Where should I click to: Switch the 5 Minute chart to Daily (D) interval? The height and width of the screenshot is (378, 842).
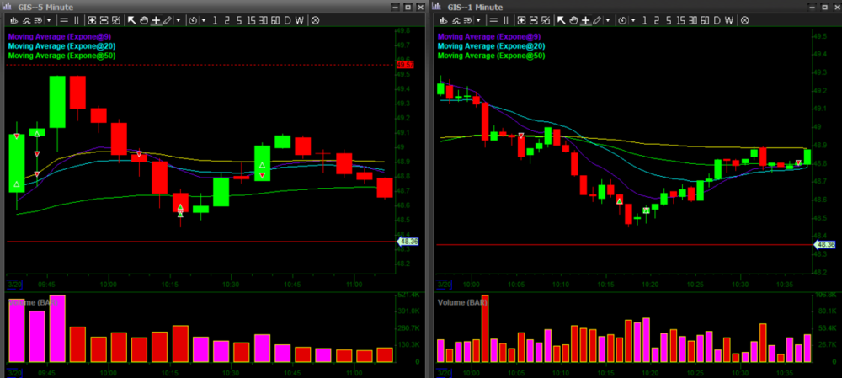click(x=287, y=19)
